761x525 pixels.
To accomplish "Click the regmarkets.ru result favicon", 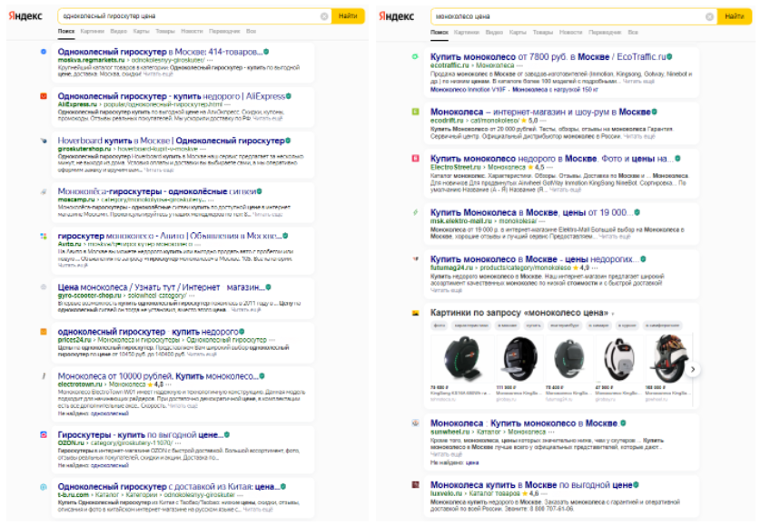I will pyautogui.click(x=44, y=52).
